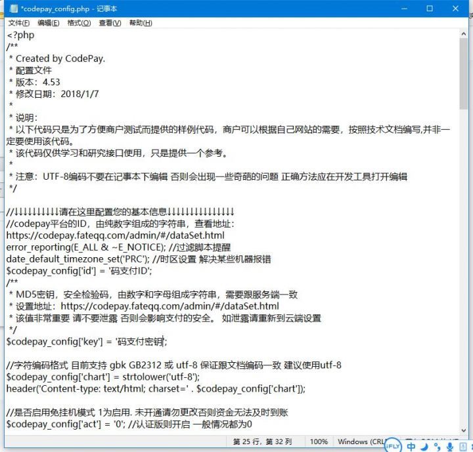Close the Notepad window
Image resolution: width=473 pixels, height=452 pixels.
455,9
